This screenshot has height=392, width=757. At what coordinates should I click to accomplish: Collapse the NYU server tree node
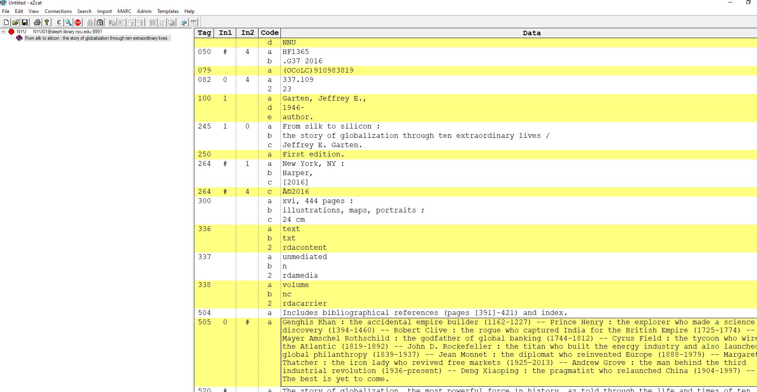click(x=4, y=32)
